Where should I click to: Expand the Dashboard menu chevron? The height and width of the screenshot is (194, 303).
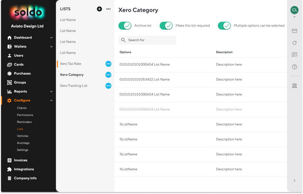51,38
